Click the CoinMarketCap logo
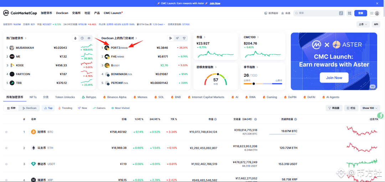Image resolution: width=385 pixels, height=182 pixels. tap(20, 13)
